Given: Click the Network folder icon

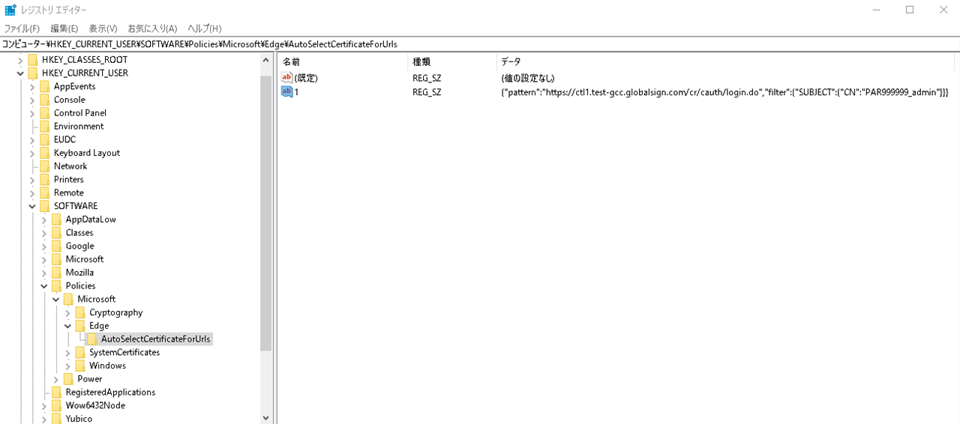Looking at the screenshot, I should point(45,166).
